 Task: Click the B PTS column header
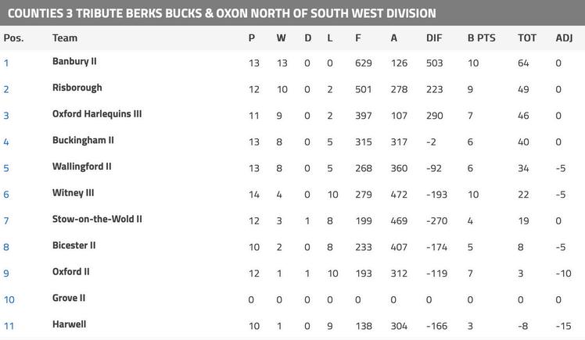pyautogui.click(x=481, y=38)
